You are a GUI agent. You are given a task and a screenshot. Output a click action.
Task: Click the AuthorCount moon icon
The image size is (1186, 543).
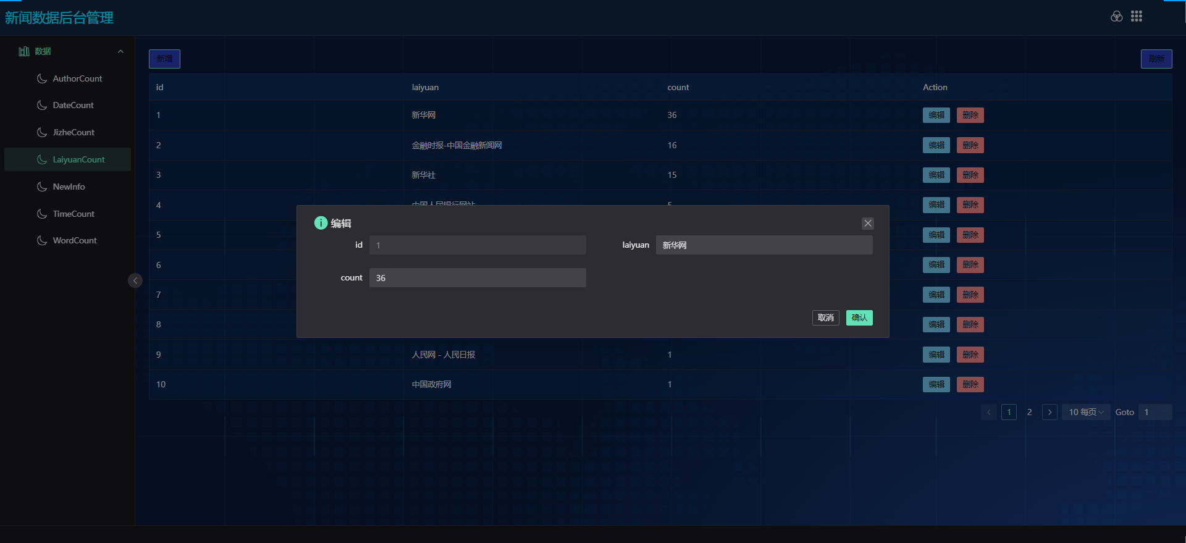[42, 78]
